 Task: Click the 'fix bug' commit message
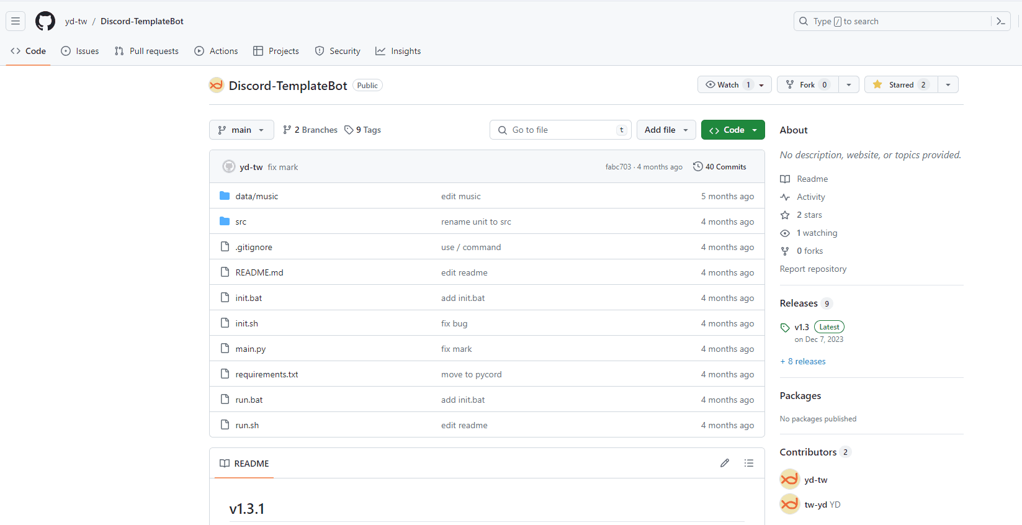pyautogui.click(x=454, y=323)
